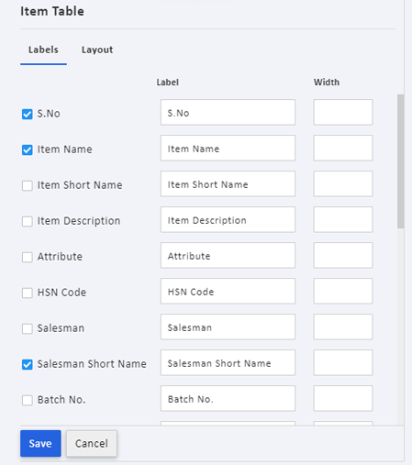Enable the HSN Code checkbox

[x=28, y=293]
